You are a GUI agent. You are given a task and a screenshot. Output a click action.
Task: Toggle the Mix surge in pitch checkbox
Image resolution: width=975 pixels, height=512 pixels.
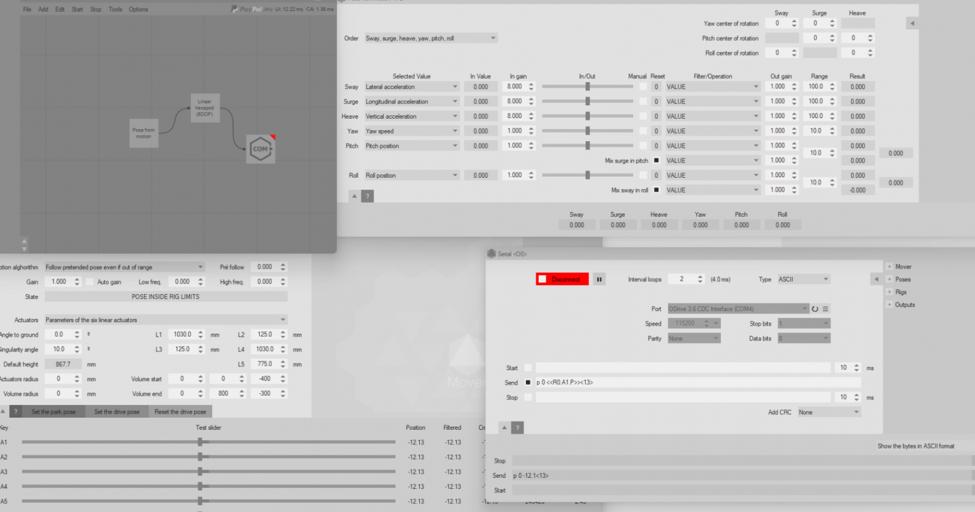[x=656, y=161]
